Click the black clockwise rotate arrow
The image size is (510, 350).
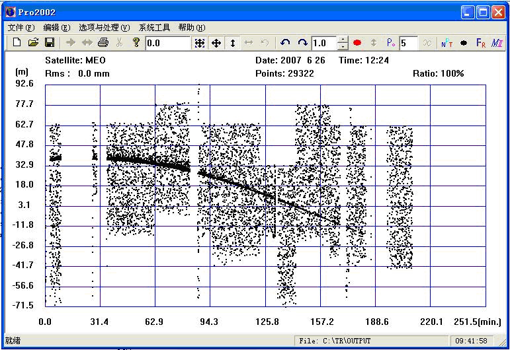click(302, 43)
